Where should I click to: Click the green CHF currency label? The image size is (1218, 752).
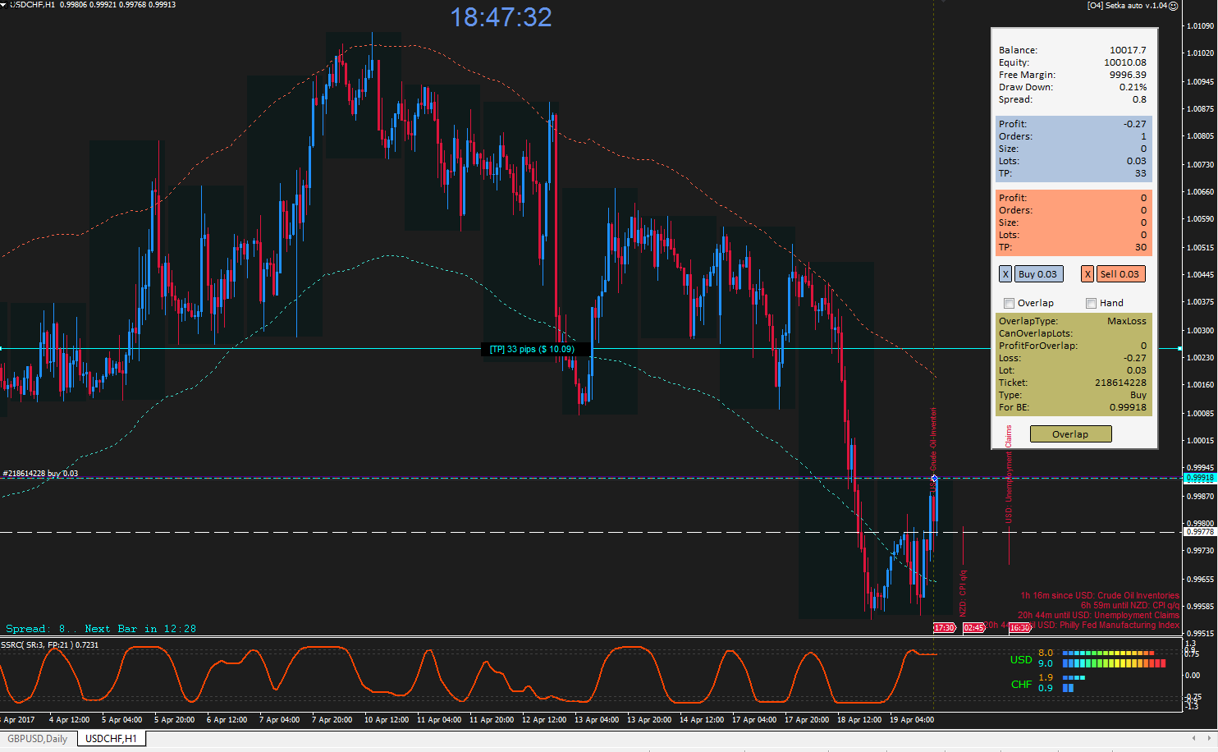click(1021, 684)
